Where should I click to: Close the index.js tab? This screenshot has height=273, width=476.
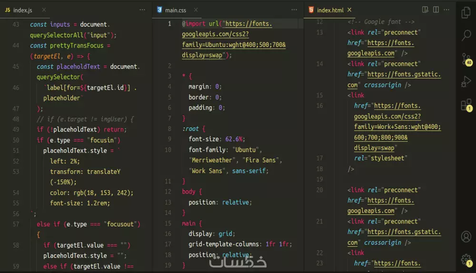coord(44,10)
